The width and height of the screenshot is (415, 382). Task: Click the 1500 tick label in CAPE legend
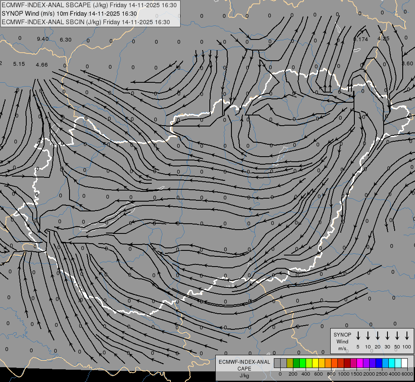pos(357,374)
